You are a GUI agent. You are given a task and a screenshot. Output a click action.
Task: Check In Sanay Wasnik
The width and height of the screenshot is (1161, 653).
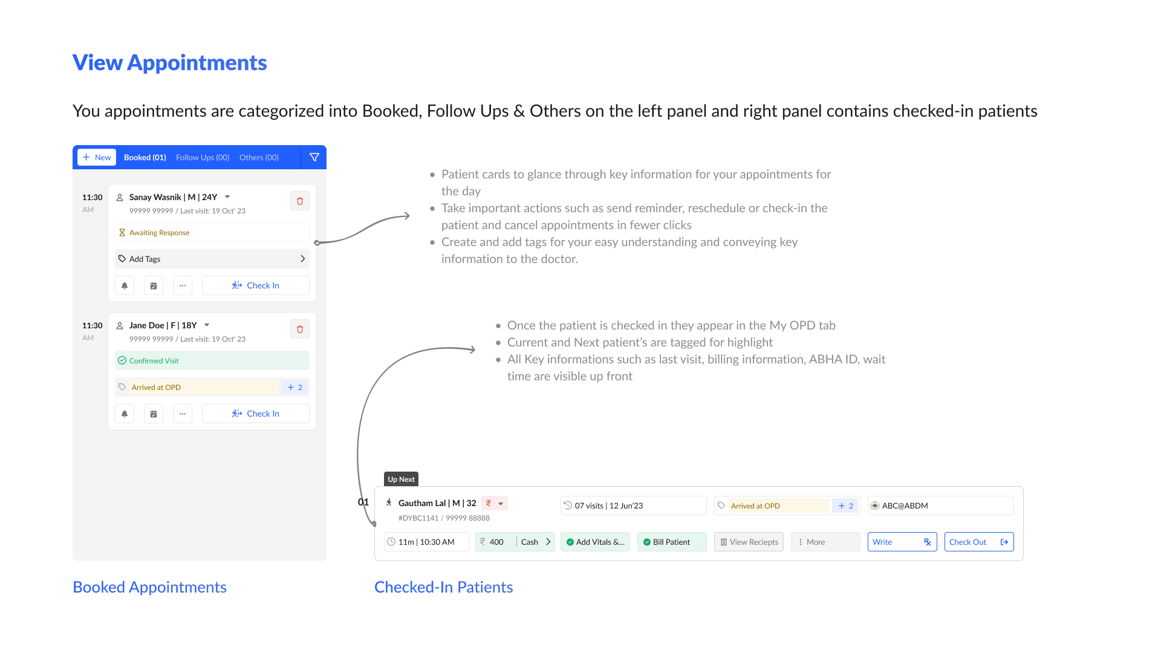[256, 285]
